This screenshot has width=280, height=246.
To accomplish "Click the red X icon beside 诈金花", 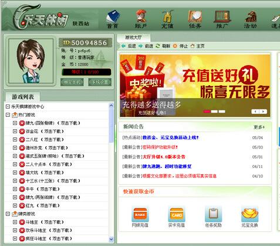I will coord(22,132).
